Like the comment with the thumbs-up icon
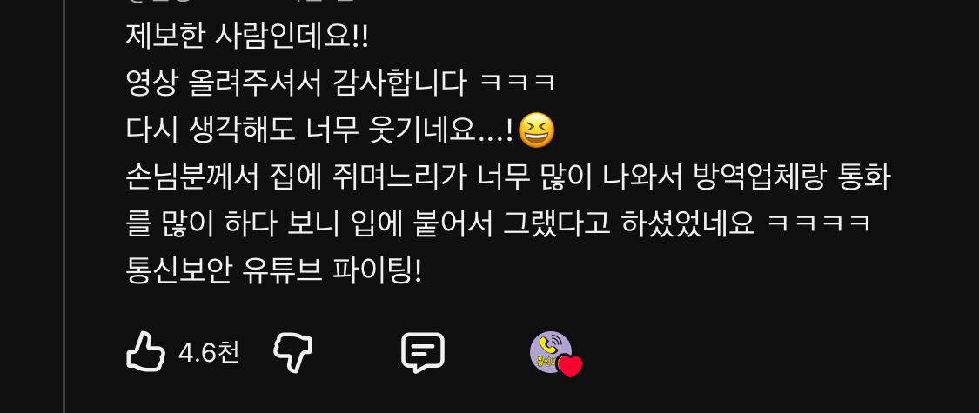 pos(145,352)
